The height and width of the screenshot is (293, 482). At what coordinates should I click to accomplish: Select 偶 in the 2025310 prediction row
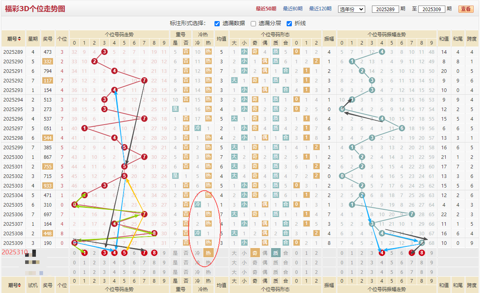(x=265, y=252)
